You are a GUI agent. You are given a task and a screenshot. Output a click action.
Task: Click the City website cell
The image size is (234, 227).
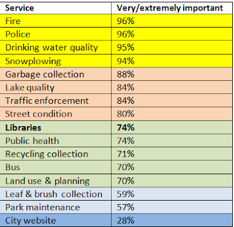(x=56, y=221)
